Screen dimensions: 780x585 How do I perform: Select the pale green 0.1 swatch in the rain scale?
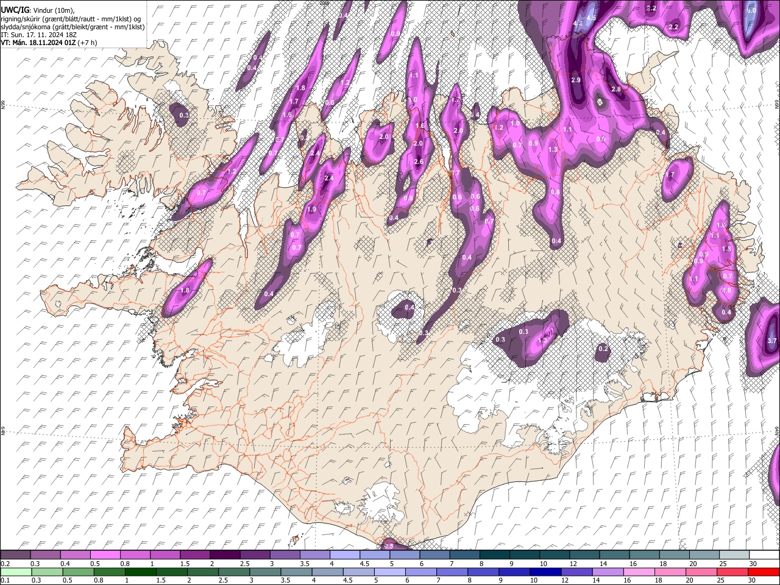tap(15, 572)
